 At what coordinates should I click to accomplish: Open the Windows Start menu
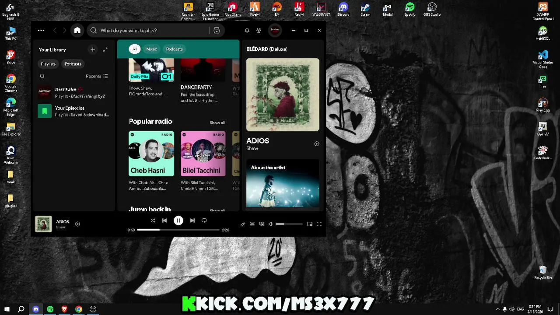point(7,309)
